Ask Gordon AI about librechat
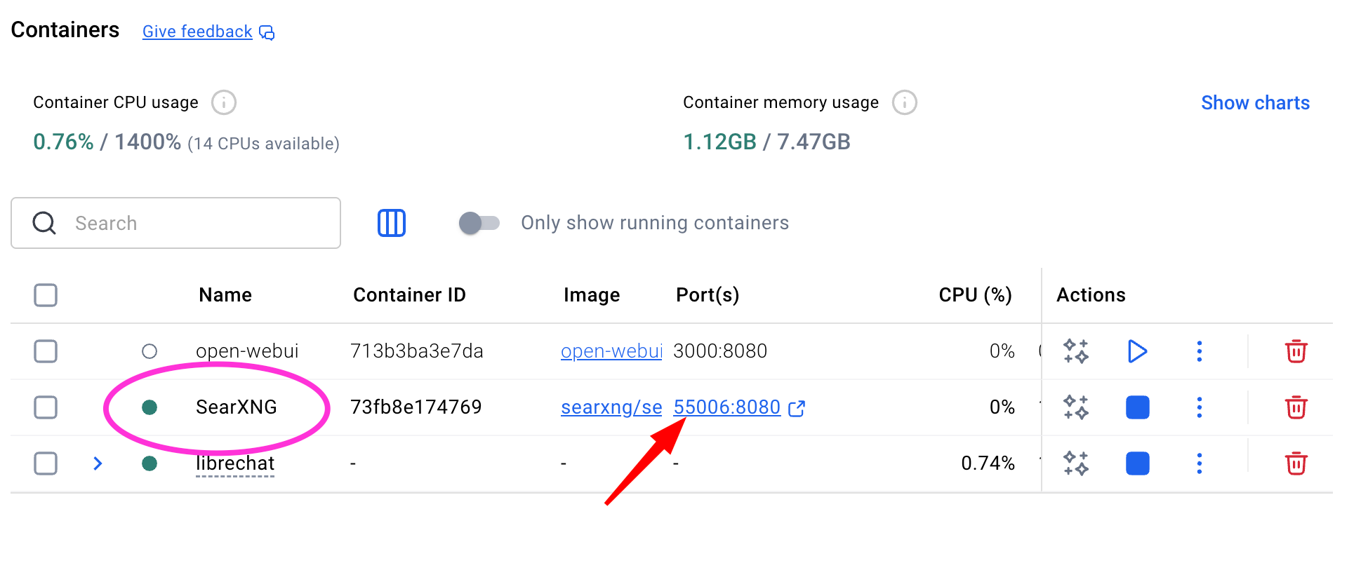The width and height of the screenshot is (1368, 570). pyautogui.click(x=1076, y=463)
